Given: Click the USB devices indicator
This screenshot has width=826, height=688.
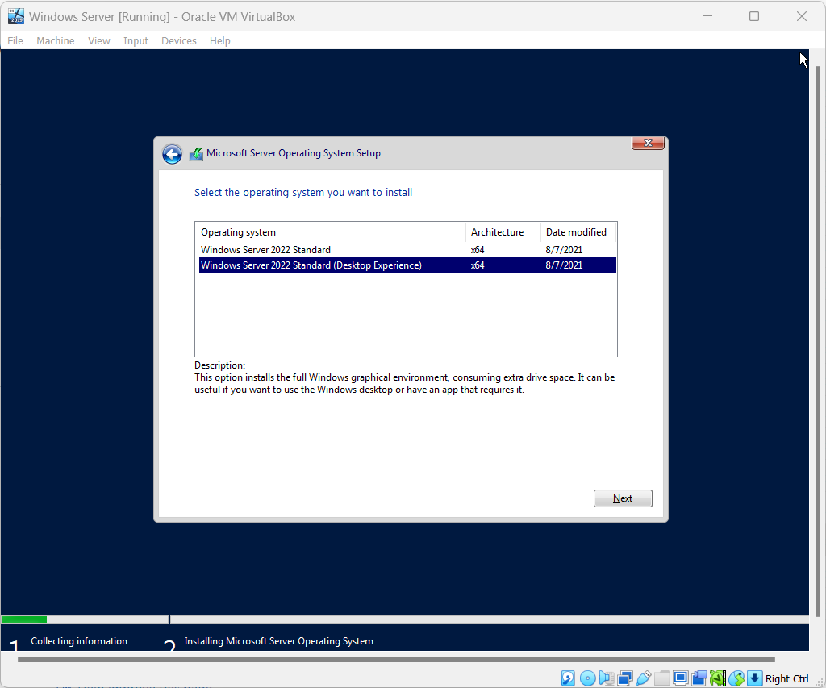Looking at the screenshot, I should pos(643,678).
